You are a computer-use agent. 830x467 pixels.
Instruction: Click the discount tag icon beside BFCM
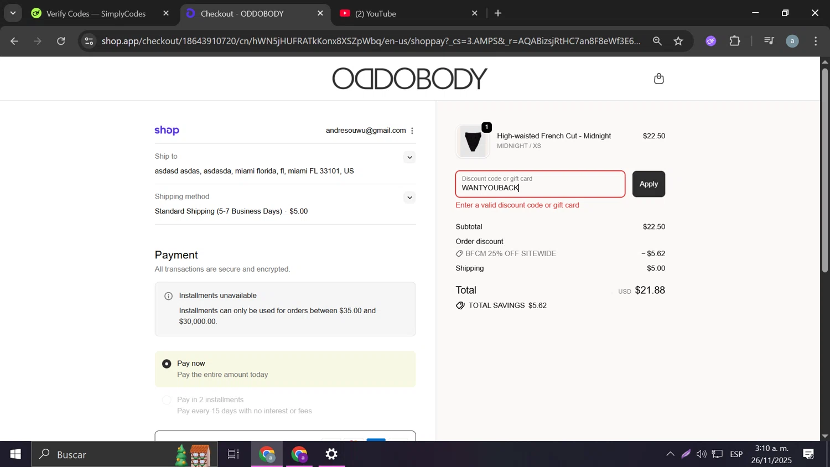pyautogui.click(x=459, y=254)
